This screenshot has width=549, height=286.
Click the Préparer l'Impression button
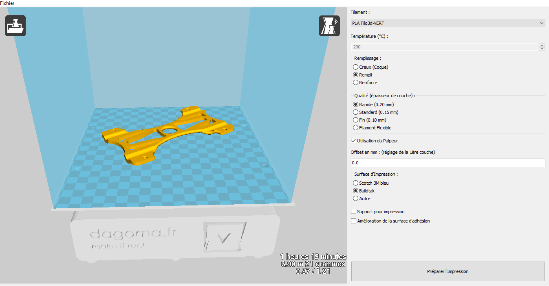click(x=448, y=271)
